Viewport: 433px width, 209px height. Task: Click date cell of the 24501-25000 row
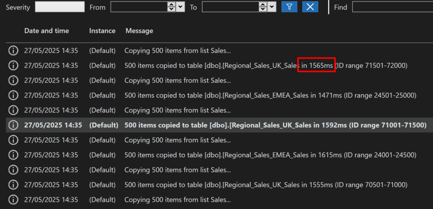(x=51, y=95)
